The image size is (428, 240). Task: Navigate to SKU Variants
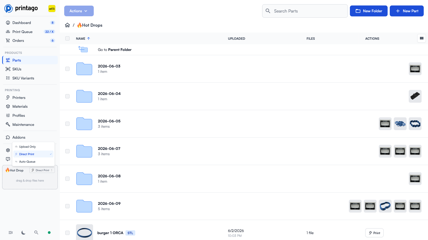click(x=30, y=78)
